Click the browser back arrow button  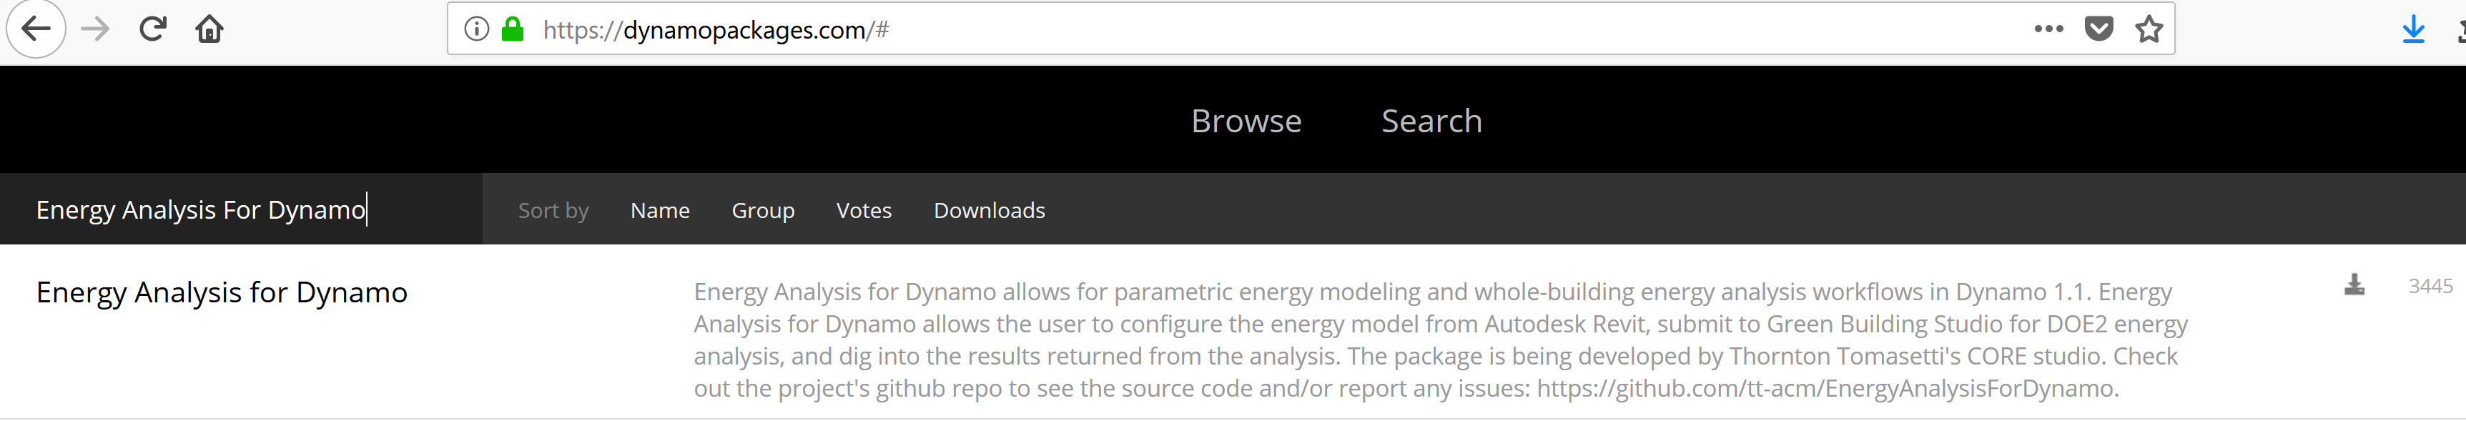tap(36, 29)
